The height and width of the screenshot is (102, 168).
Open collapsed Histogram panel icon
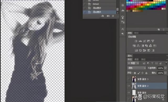tap(123, 10)
